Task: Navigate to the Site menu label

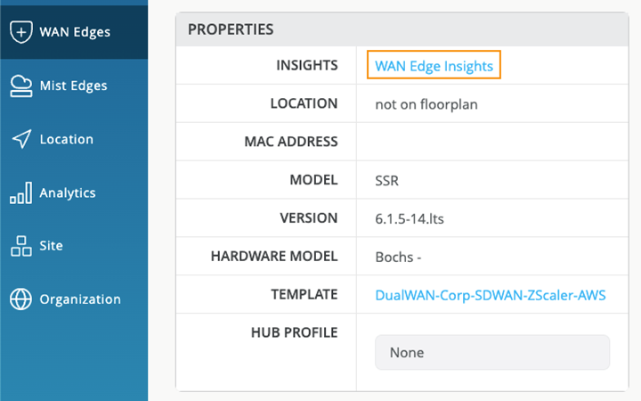Action: point(52,246)
